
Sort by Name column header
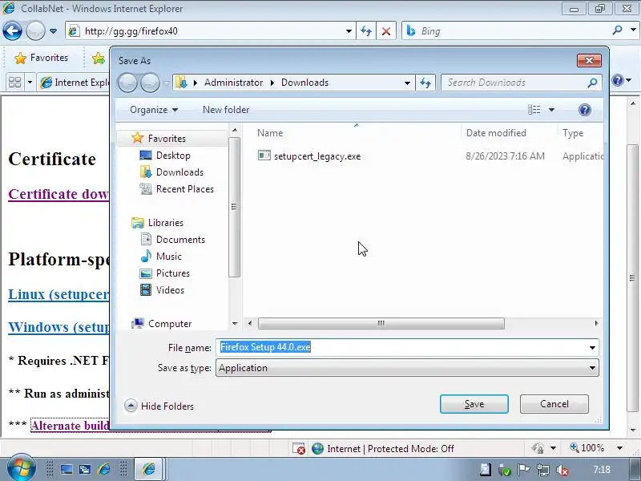pyautogui.click(x=270, y=133)
